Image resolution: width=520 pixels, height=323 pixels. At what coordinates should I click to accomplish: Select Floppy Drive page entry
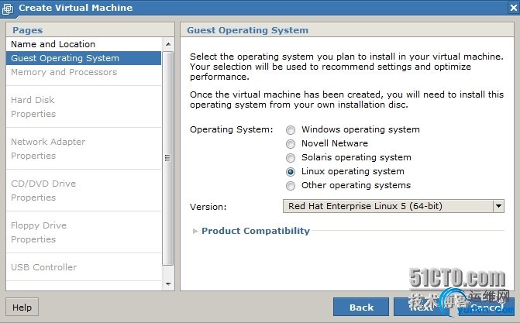click(x=39, y=225)
